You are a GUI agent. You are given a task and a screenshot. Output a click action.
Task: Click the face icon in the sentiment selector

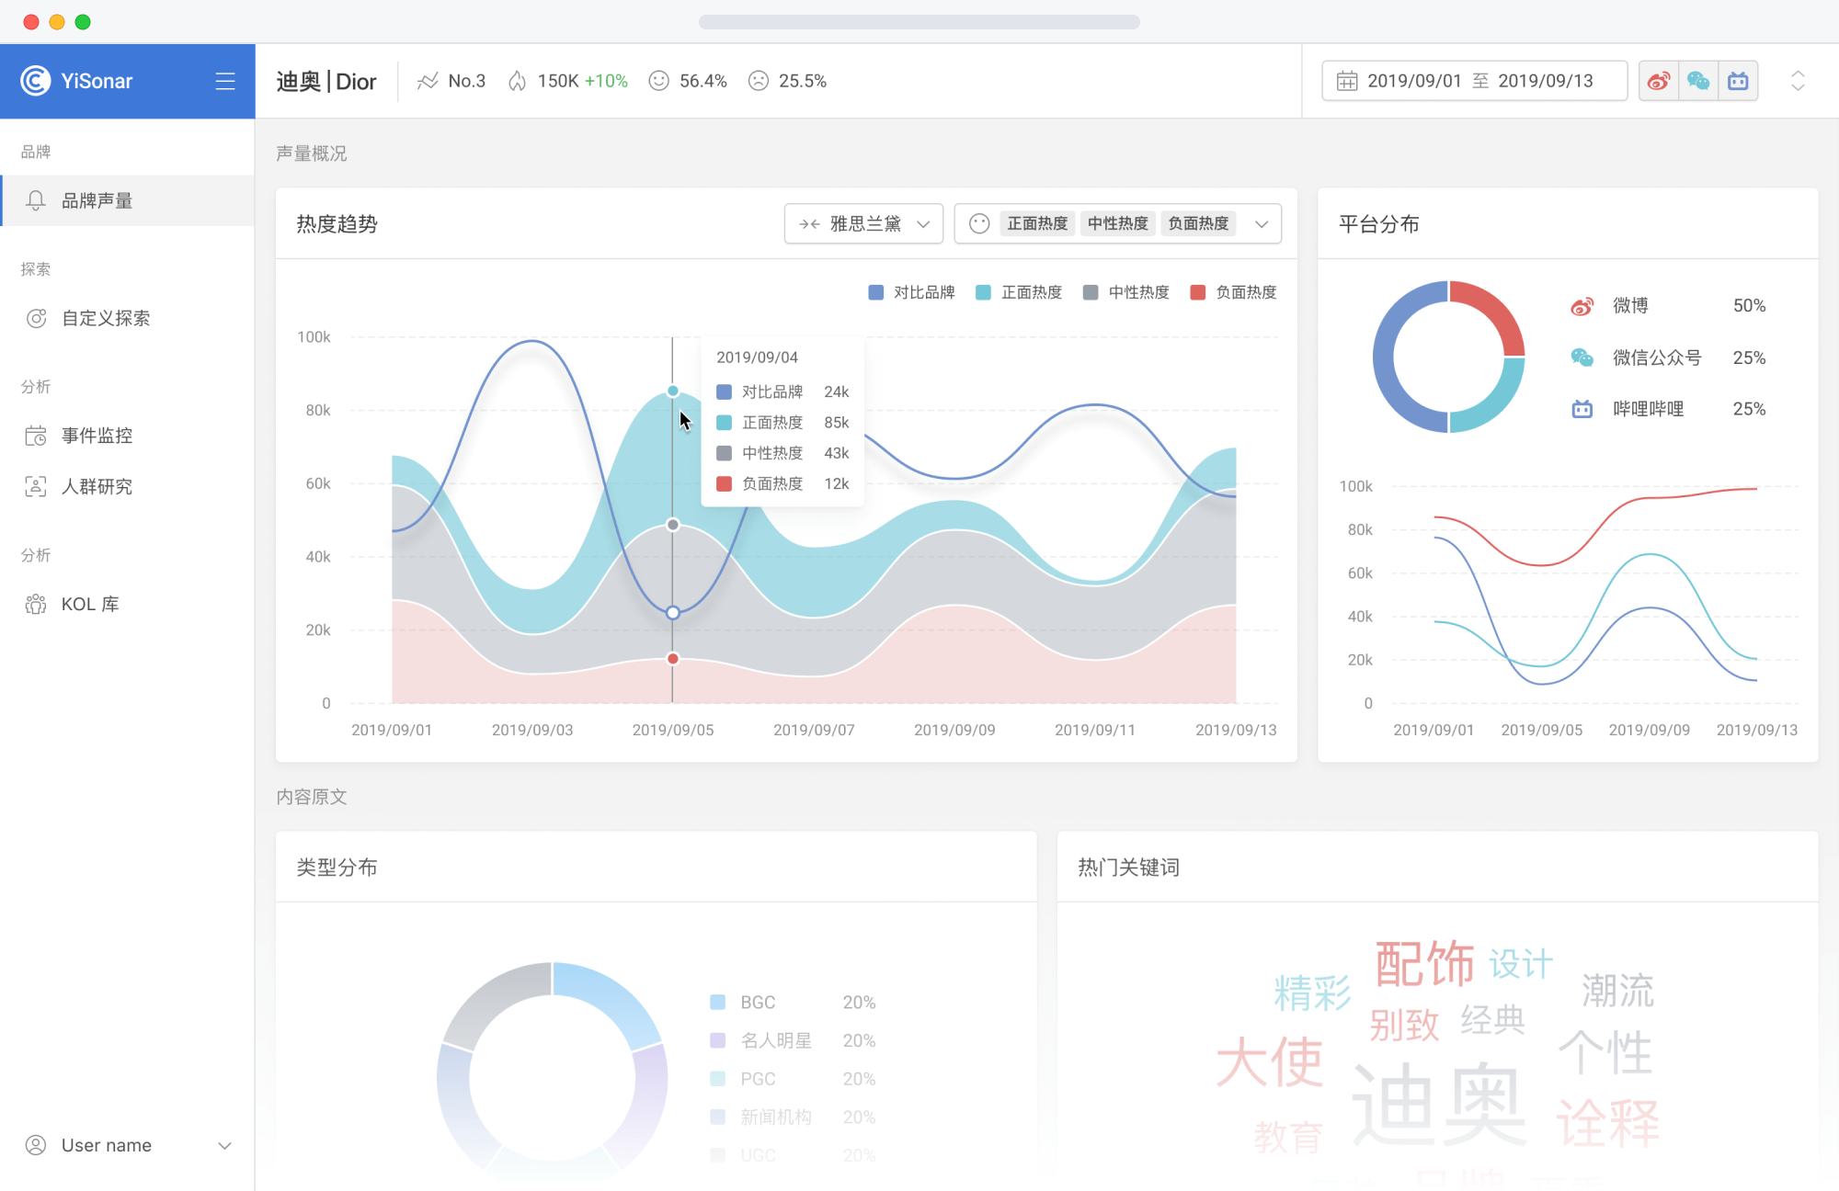[x=979, y=223]
